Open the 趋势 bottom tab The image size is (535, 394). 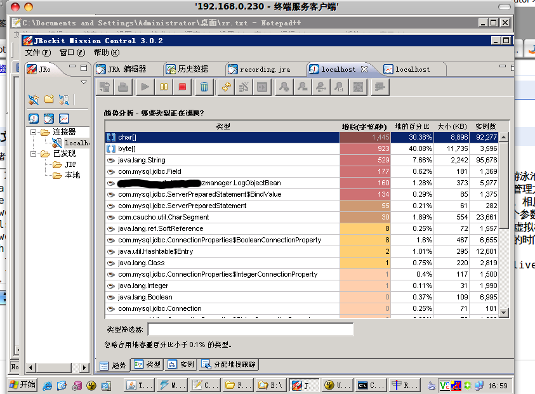114,365
